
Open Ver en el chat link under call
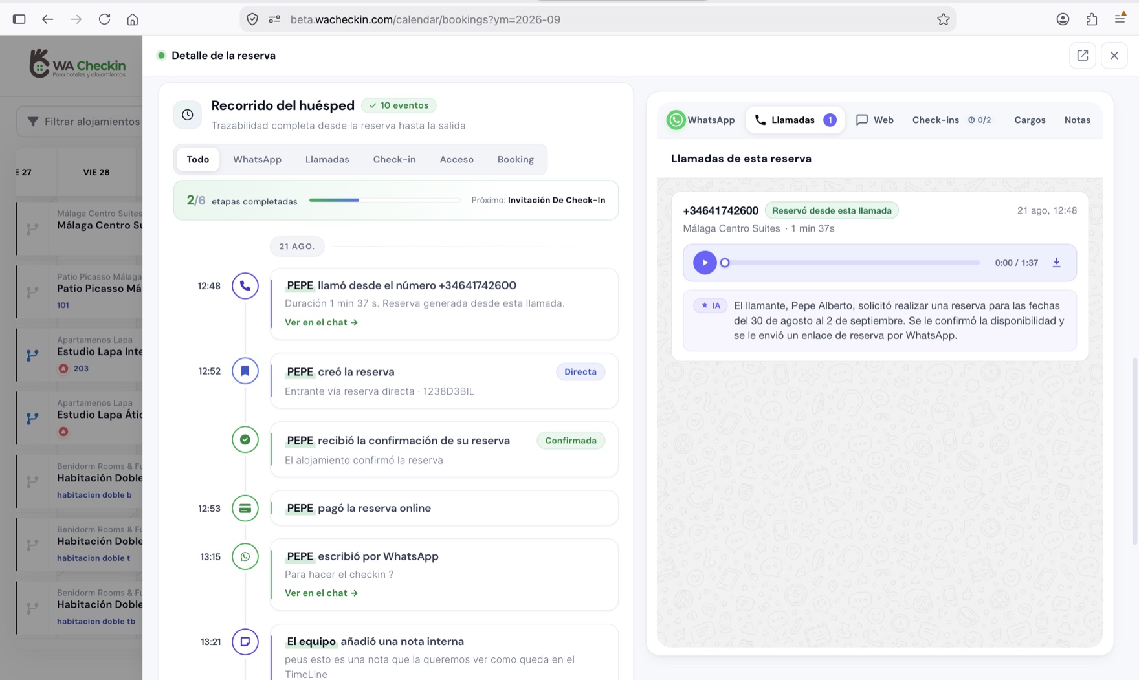(x=321, y=322)
